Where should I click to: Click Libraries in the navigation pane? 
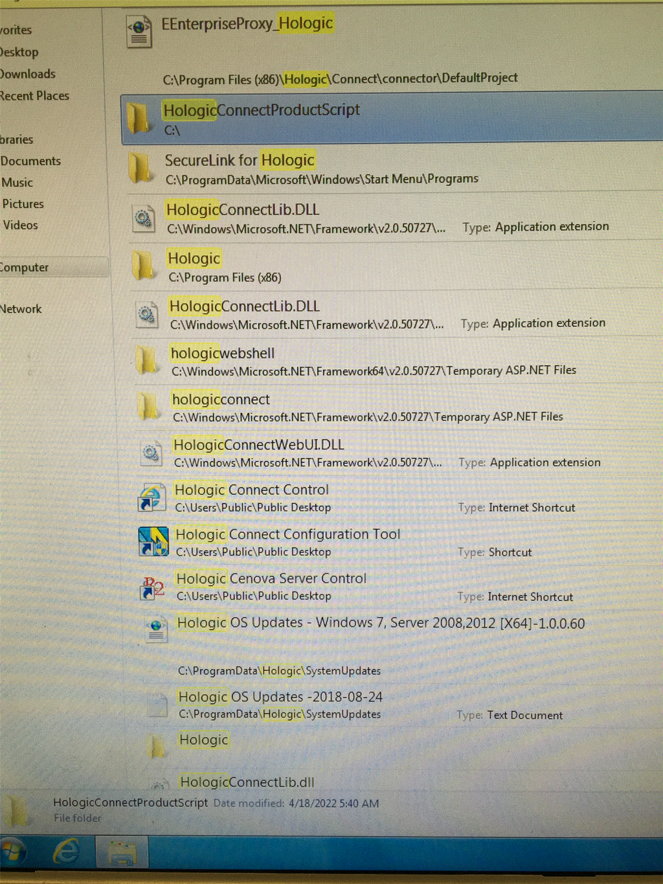(17, 139)
